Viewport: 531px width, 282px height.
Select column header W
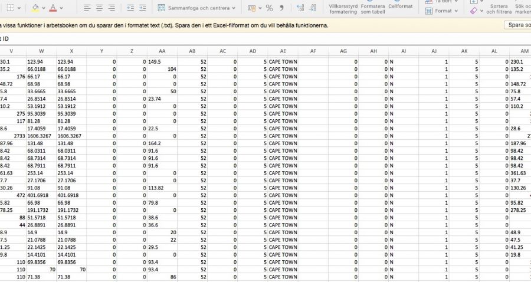coord(41,51)
